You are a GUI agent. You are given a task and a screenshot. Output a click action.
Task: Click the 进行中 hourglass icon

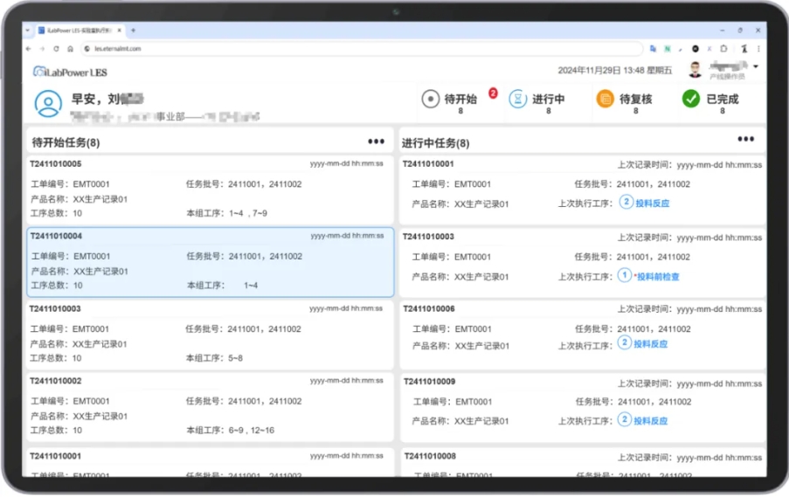point(518,99)
